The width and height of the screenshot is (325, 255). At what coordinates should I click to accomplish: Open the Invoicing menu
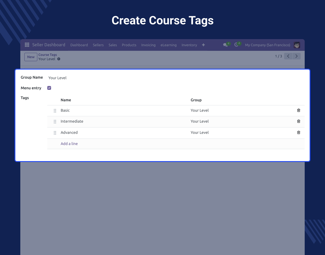pos(148,45)
